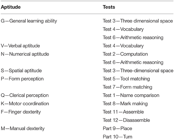Select P—Form perception entry

pos(22,79)
